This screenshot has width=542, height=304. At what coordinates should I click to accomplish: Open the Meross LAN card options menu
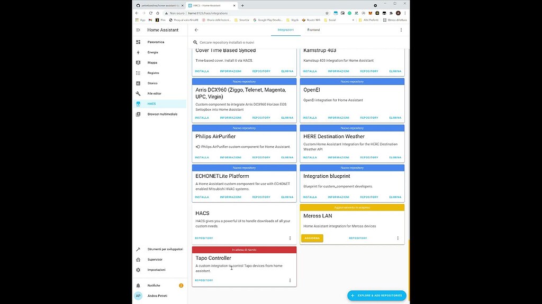click(x=398, y=238)
